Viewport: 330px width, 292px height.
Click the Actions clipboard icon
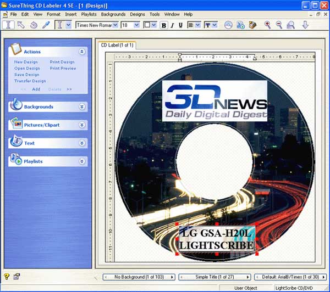pyautogui.click(x=16, y=49)
